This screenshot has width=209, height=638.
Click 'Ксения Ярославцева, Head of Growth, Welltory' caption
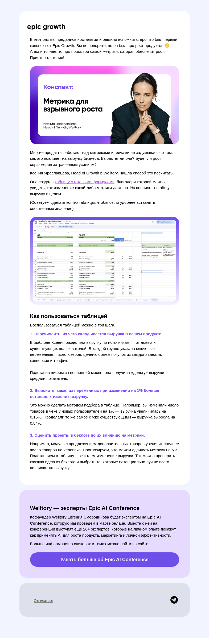(62, 126)
